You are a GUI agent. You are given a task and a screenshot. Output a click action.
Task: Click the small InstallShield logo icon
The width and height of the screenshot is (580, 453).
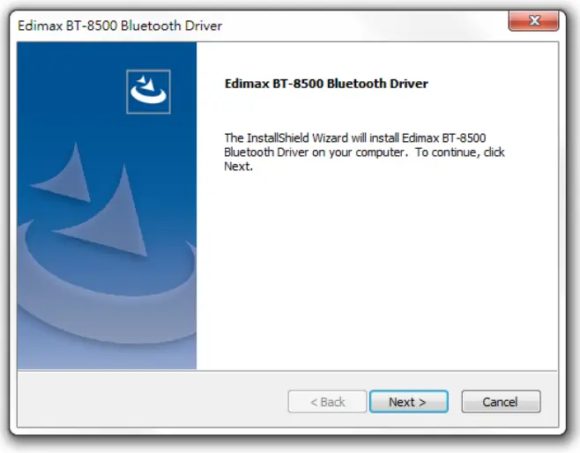(148, 92)
